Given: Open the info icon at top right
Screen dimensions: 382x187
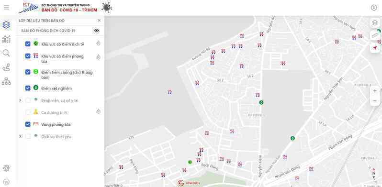Looking at the screenshot, I should pos(374,8).
